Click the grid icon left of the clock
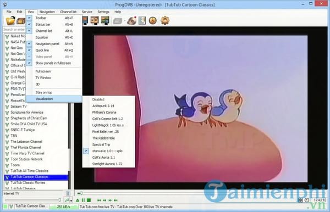 [x=300, y=200]
